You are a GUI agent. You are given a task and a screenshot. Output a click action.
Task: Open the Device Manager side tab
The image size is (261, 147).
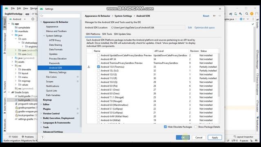257,59
